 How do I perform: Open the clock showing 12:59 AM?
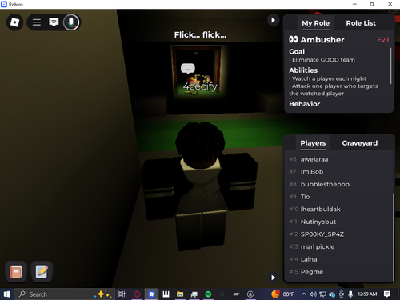pos(367,294)
